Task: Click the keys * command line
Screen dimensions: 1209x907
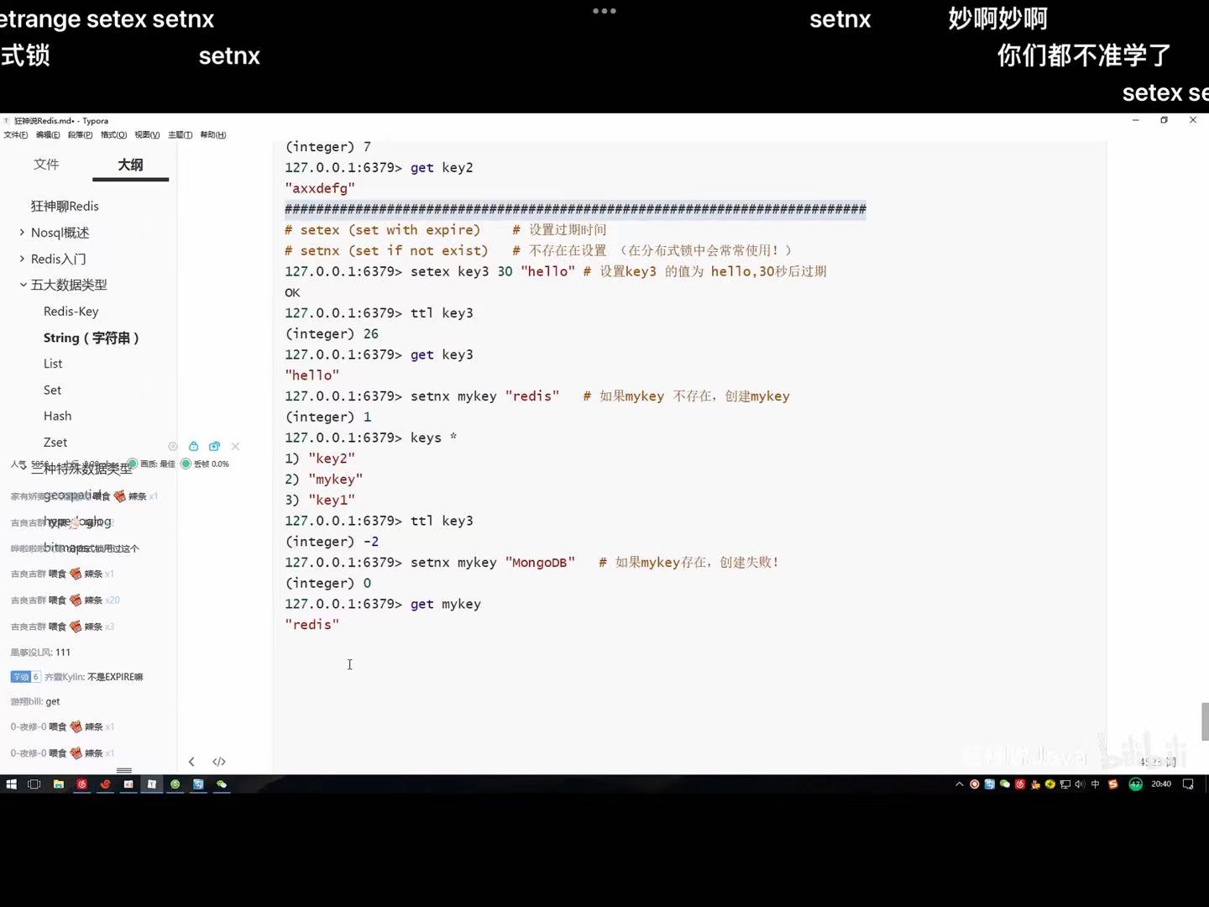Action: 371,438
